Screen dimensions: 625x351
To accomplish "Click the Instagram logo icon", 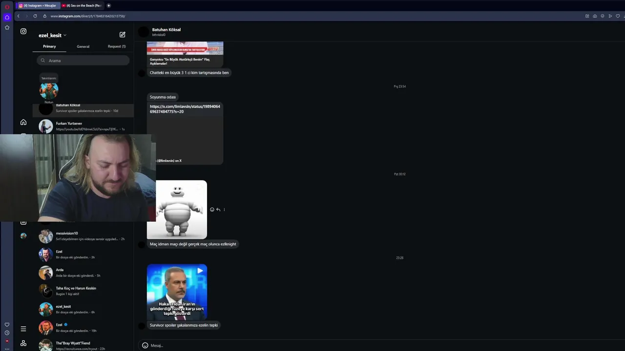I will [23, 31].
